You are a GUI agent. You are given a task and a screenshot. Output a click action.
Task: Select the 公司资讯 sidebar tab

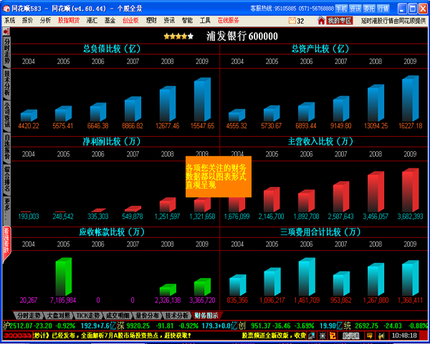tap(6, 115)
